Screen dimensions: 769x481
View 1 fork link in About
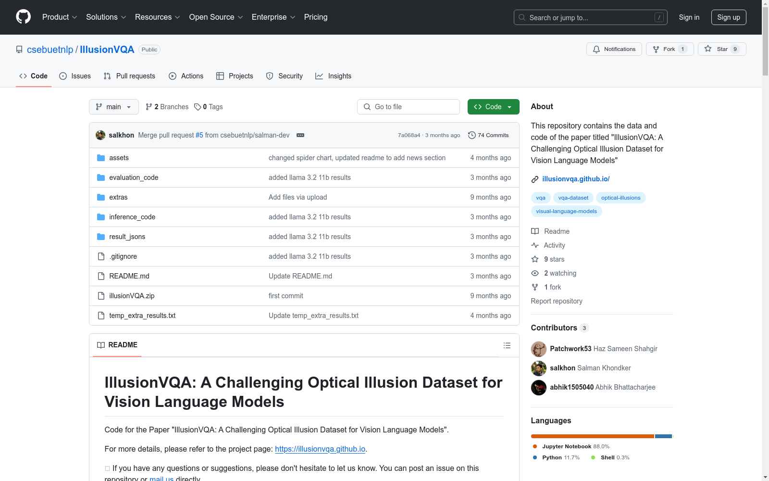[x=546, y=287]
